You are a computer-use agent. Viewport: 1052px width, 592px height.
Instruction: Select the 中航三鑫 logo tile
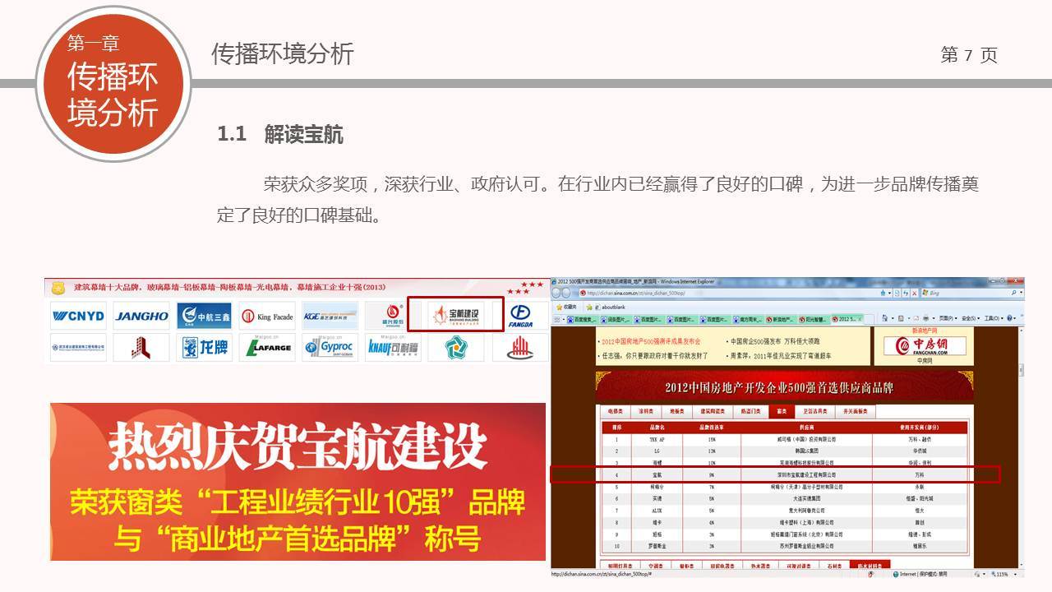(204, 316)
